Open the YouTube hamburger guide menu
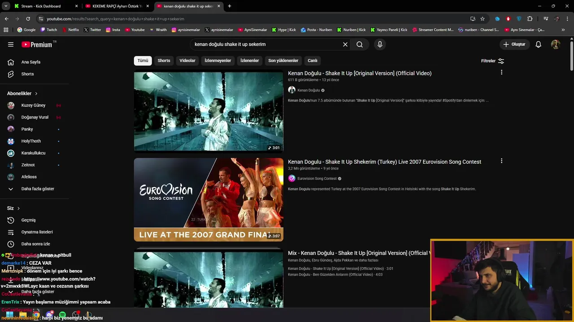Viewport: 574px width, 322px height. (x=11, y=44)
